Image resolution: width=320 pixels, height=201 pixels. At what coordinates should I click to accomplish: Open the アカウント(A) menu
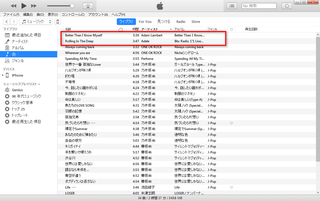click(x=98, y=15)
